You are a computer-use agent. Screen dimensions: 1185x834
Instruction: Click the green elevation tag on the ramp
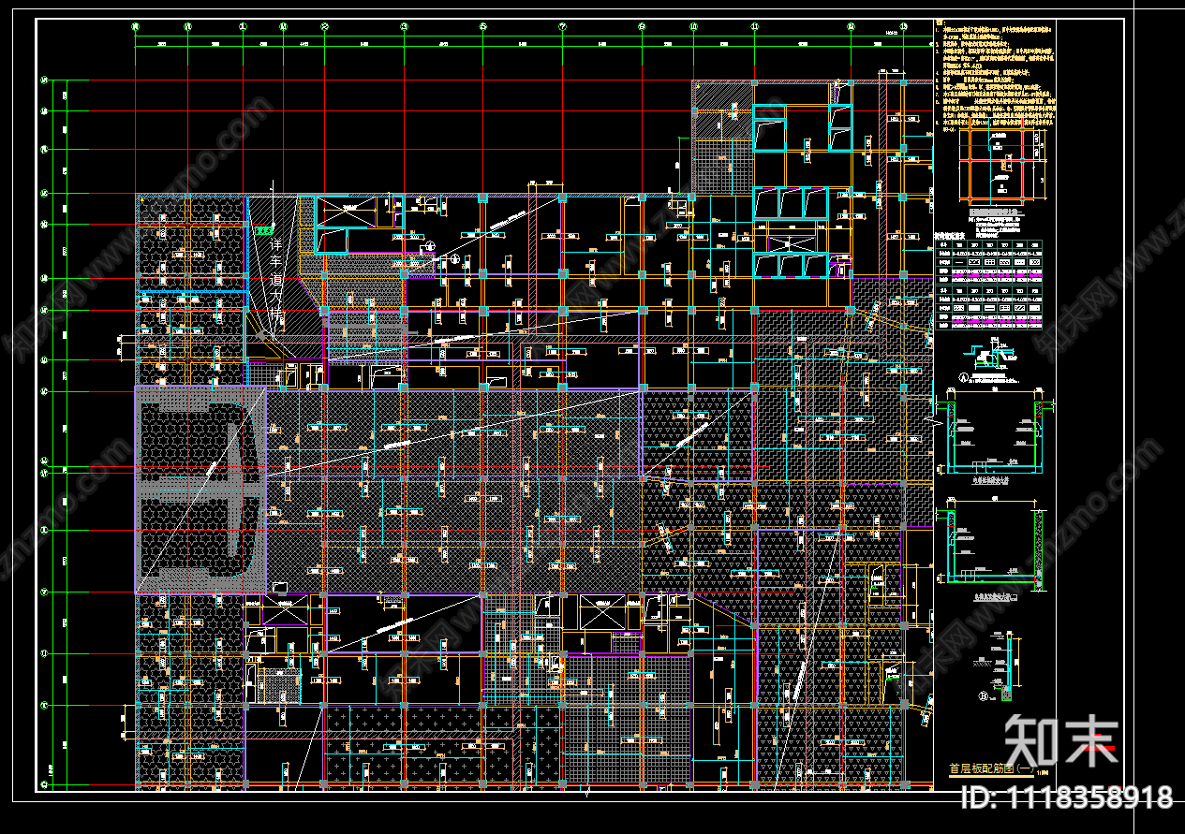pyautogui.click(x=263, y=229)
